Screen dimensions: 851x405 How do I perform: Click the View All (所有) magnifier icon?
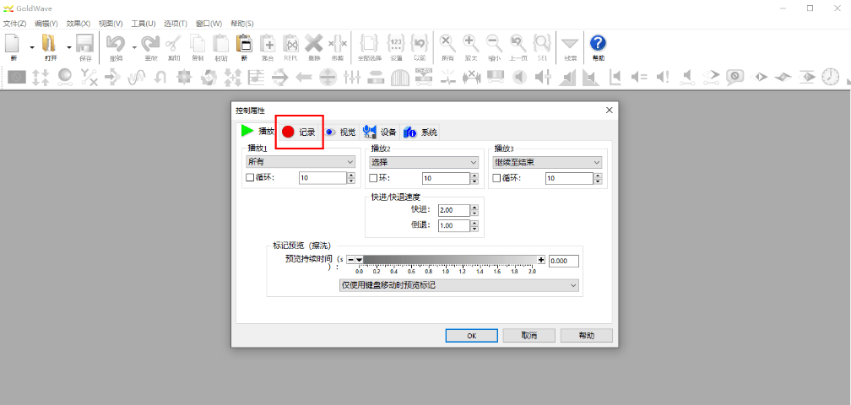click(447, 43)
